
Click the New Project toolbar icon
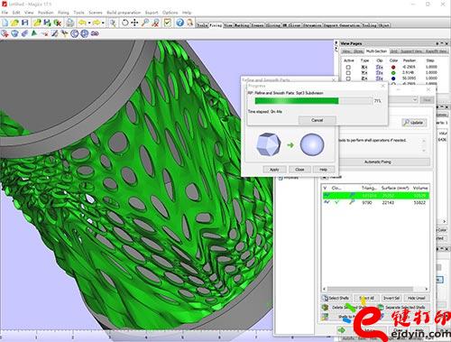5,23
